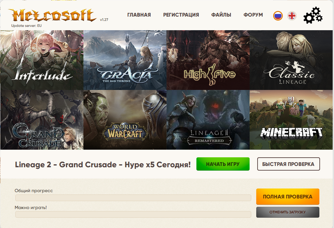Open the РЕГИСТРАЦИЯ menu item
The image size is (334, 228).
pos(181,15)
